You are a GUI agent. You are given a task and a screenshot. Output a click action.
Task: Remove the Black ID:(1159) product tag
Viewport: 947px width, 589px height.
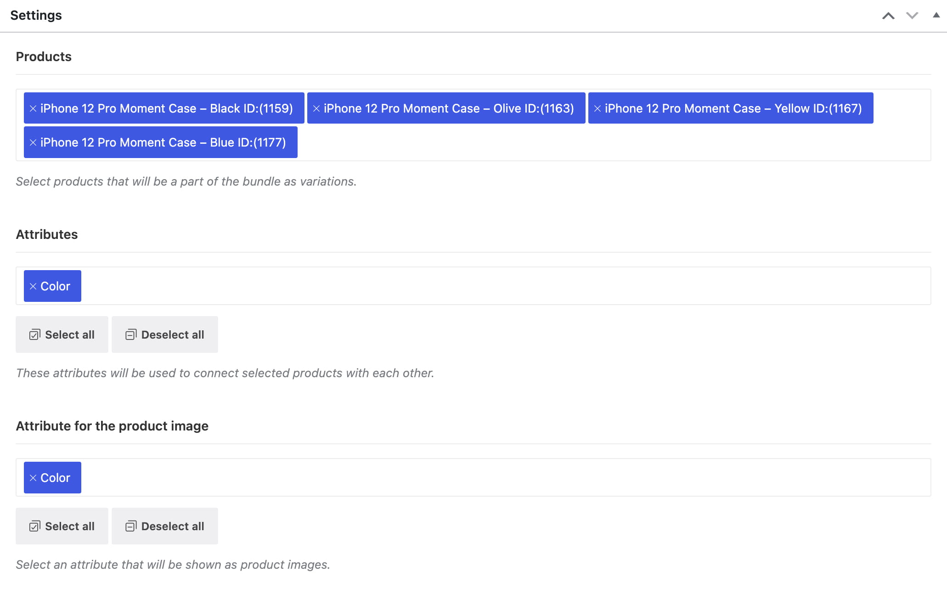pos(33,108)
